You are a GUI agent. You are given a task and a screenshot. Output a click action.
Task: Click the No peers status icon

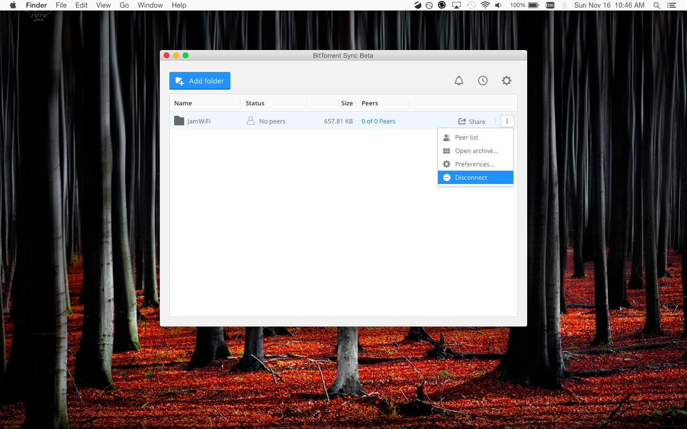[250, 121]
